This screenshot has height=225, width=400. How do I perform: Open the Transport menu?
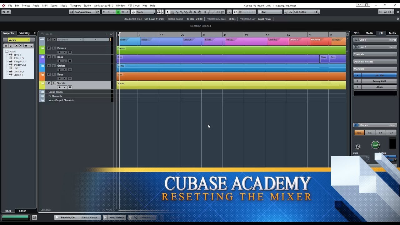pyautogui.click(x=75, y=6)
